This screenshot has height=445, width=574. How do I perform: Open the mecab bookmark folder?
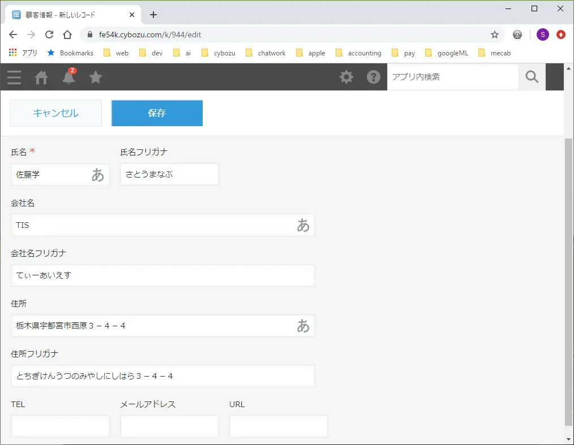[494, 53]
